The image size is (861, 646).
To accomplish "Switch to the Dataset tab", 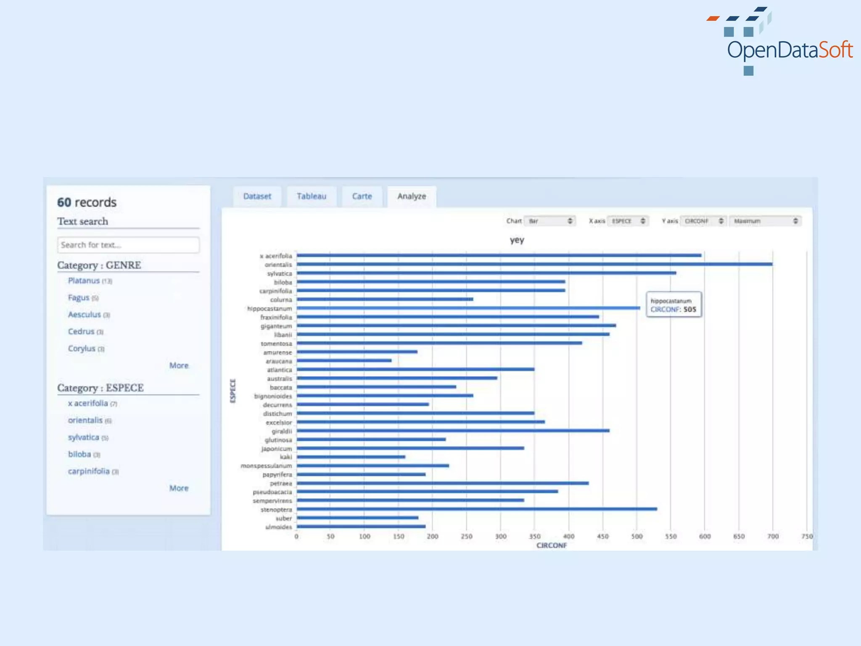I will pos(257,196).
